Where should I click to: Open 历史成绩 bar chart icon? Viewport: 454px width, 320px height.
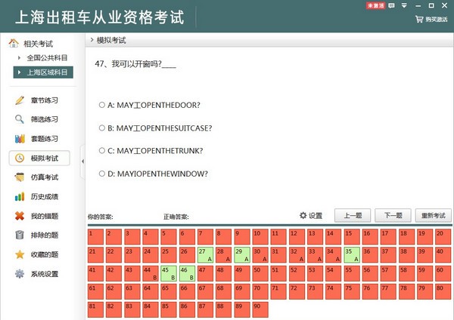(x=20, y=197)
